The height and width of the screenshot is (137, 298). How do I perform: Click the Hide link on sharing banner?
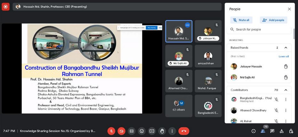point(160,28)
